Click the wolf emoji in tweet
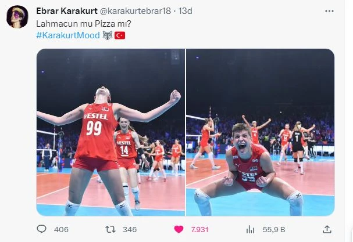This screenshot has height=242, width=353. pyautogui.click(x=108, y=35)
